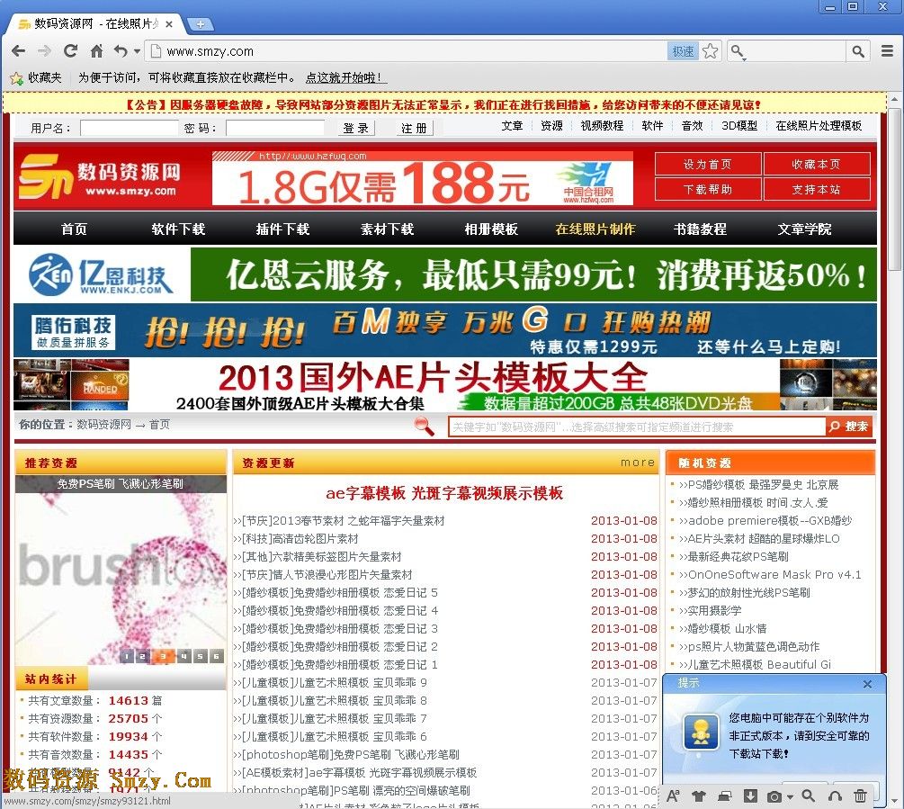Click the skin-change shirt icon in bottom toolbar
Viewport: 904px width, 809px height.
[x=700, y=796]
